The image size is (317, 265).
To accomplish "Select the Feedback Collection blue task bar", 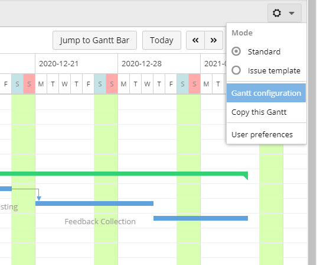I will 201,218.
